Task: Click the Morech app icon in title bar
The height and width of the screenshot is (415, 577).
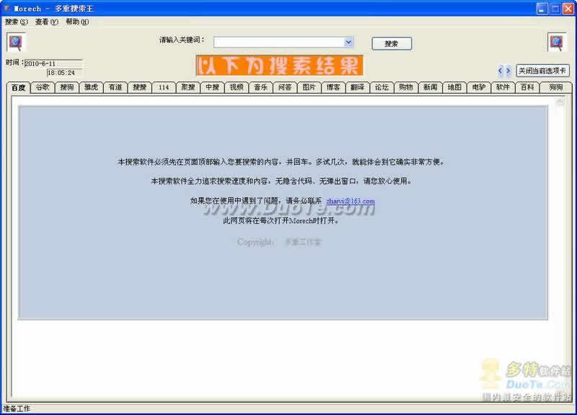Action: click(x=7, y=8)
